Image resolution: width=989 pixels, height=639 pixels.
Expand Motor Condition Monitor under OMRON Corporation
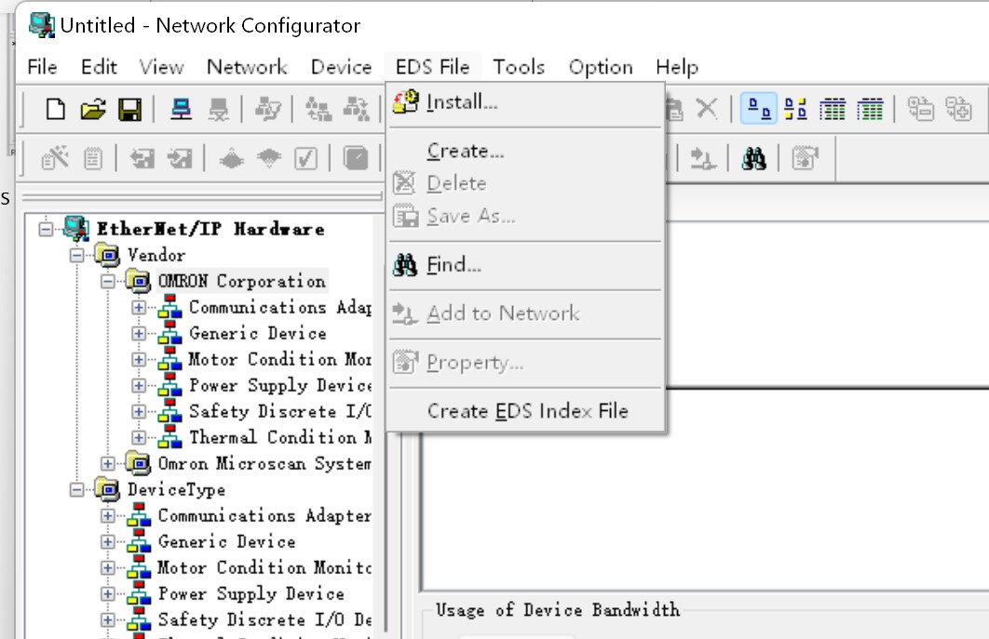coord(139,359)
